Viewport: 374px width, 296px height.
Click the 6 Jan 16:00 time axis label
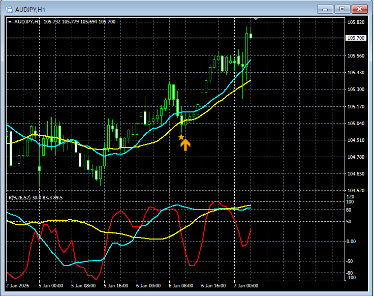click(213, 285)
